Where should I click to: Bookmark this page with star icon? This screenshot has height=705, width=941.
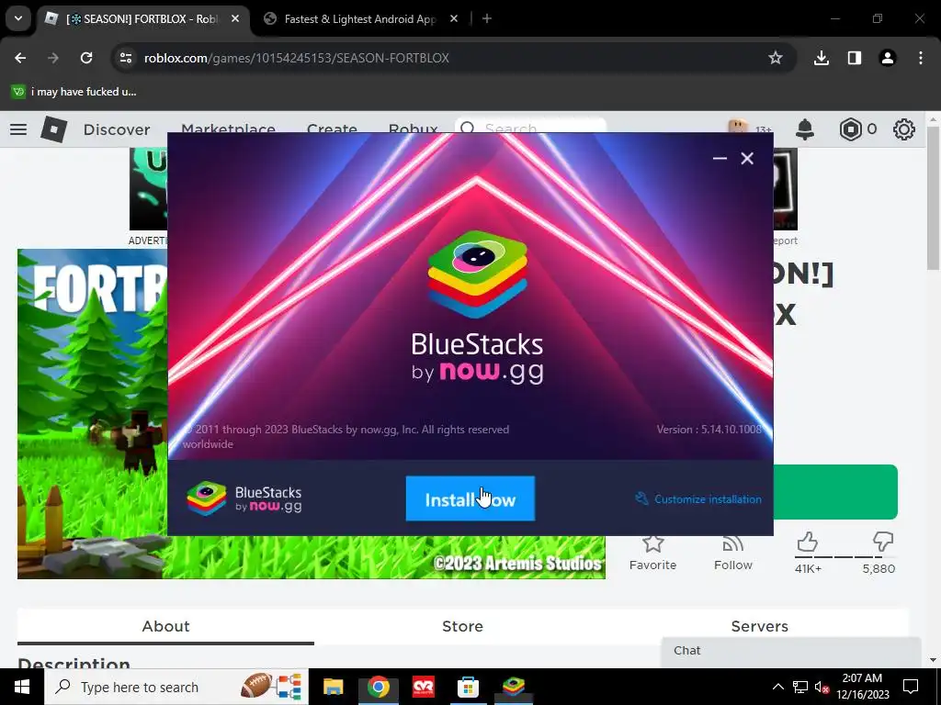pyautogui.click(x=776, y=58)
